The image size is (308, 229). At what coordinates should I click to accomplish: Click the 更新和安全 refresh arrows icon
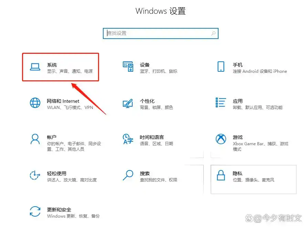coord(35,211)
